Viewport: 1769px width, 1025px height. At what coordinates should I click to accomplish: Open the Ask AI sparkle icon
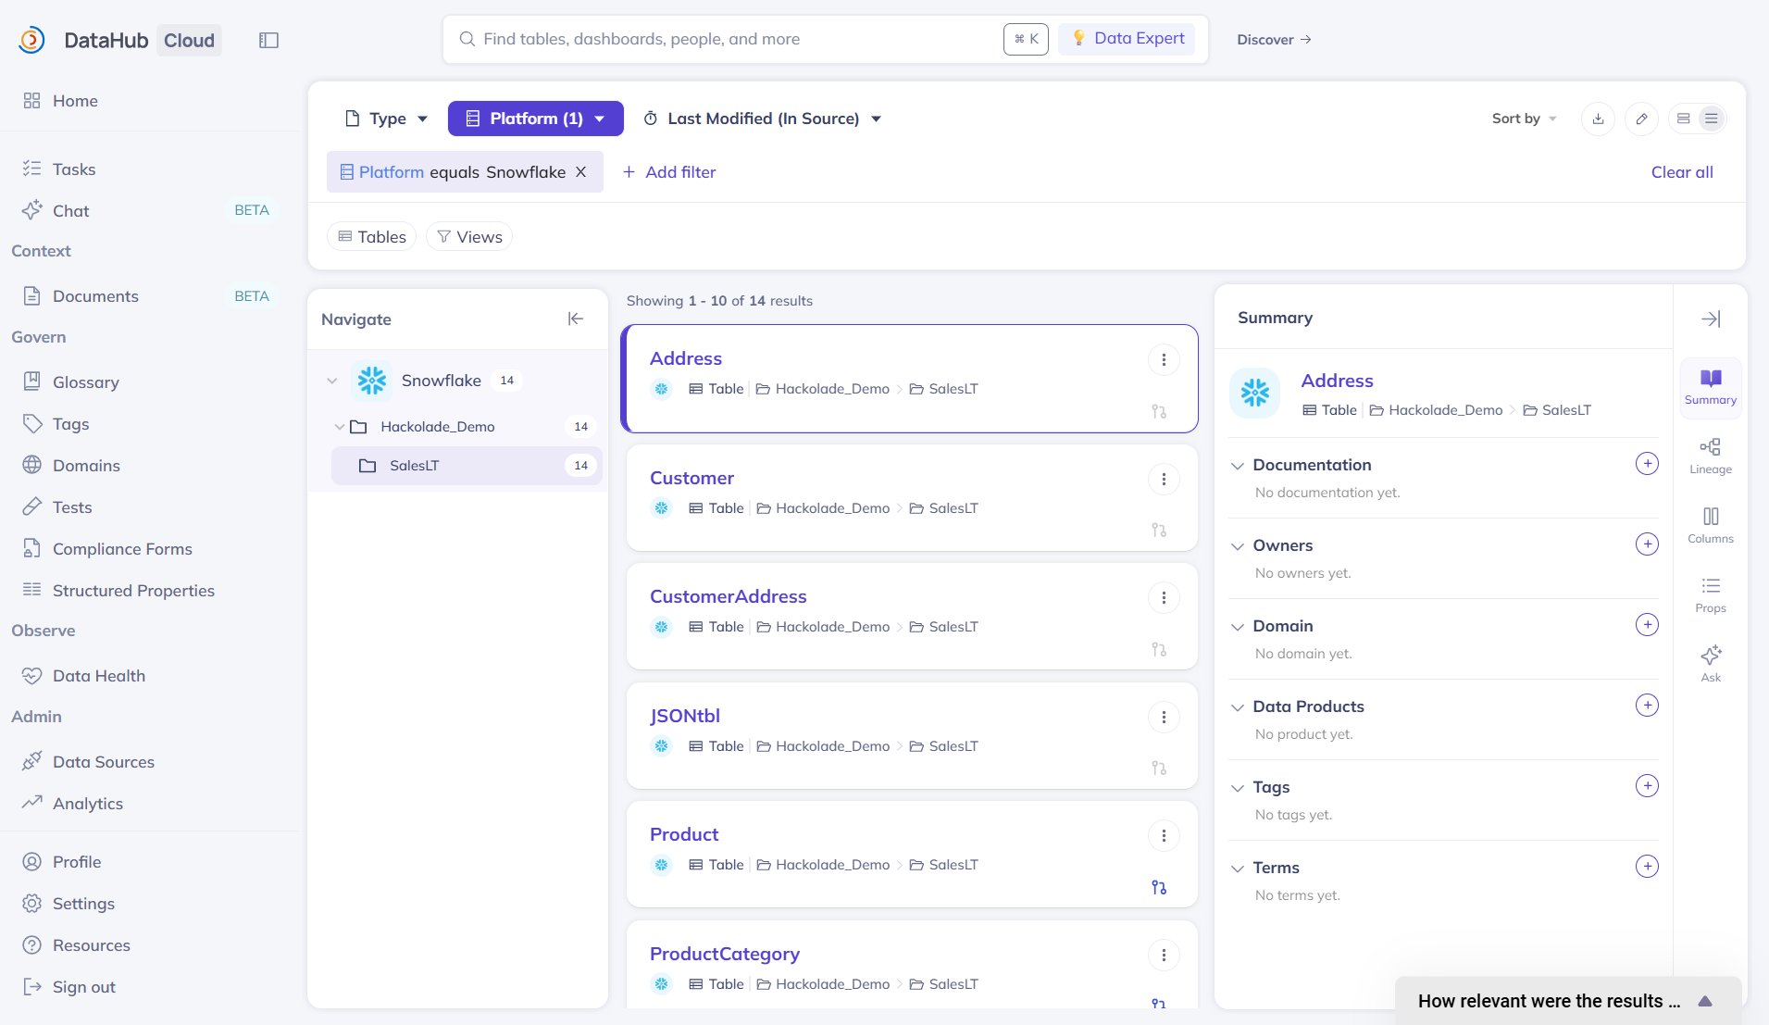click(x=1710, y=663)
